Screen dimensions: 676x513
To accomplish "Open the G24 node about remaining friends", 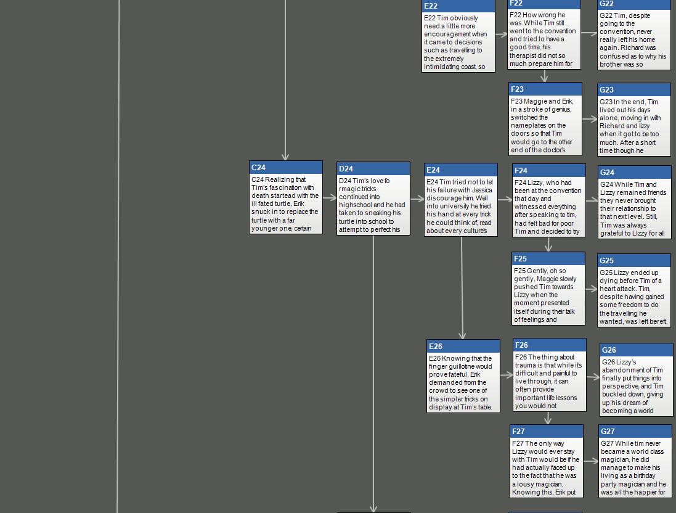I will coord(635,202).
